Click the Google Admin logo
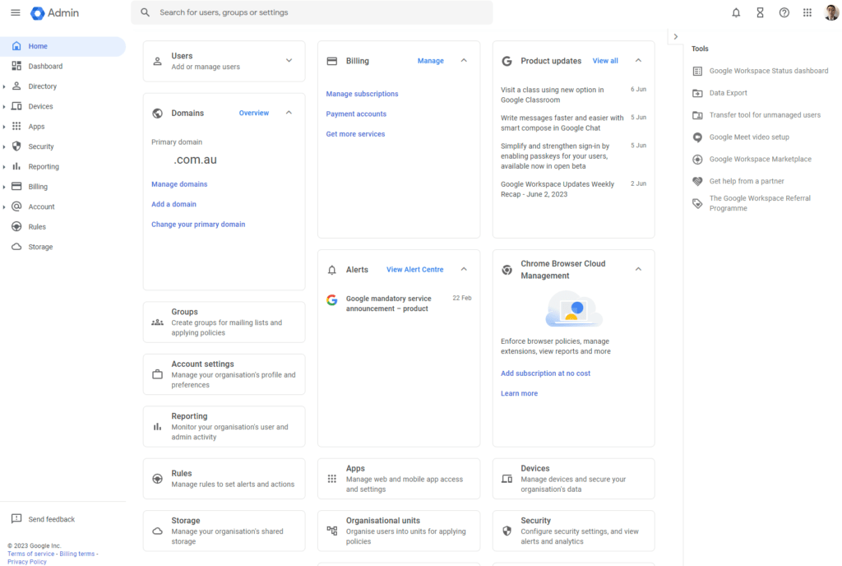The image size is (842, 566). [x=55, y=13]
